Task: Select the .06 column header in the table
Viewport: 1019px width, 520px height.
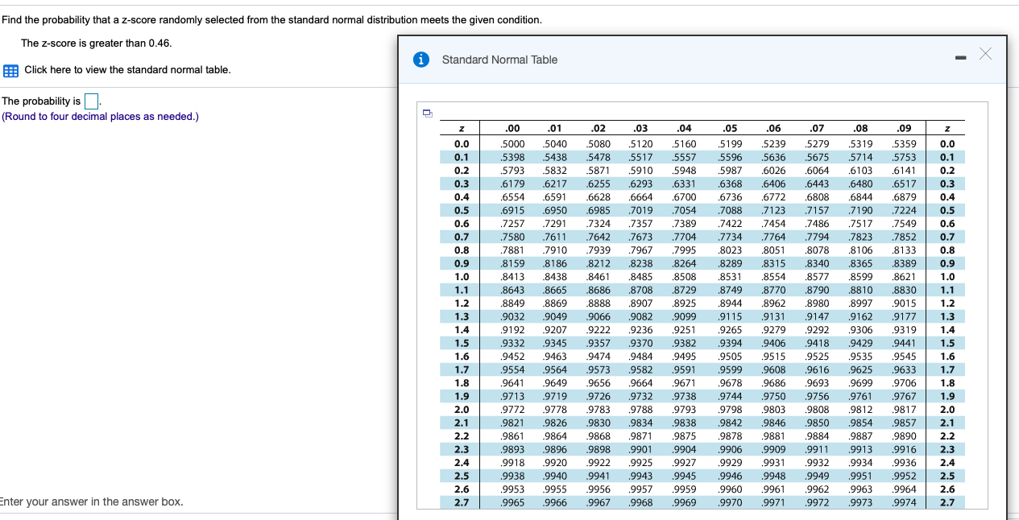Action: click(x=773, y=128)
